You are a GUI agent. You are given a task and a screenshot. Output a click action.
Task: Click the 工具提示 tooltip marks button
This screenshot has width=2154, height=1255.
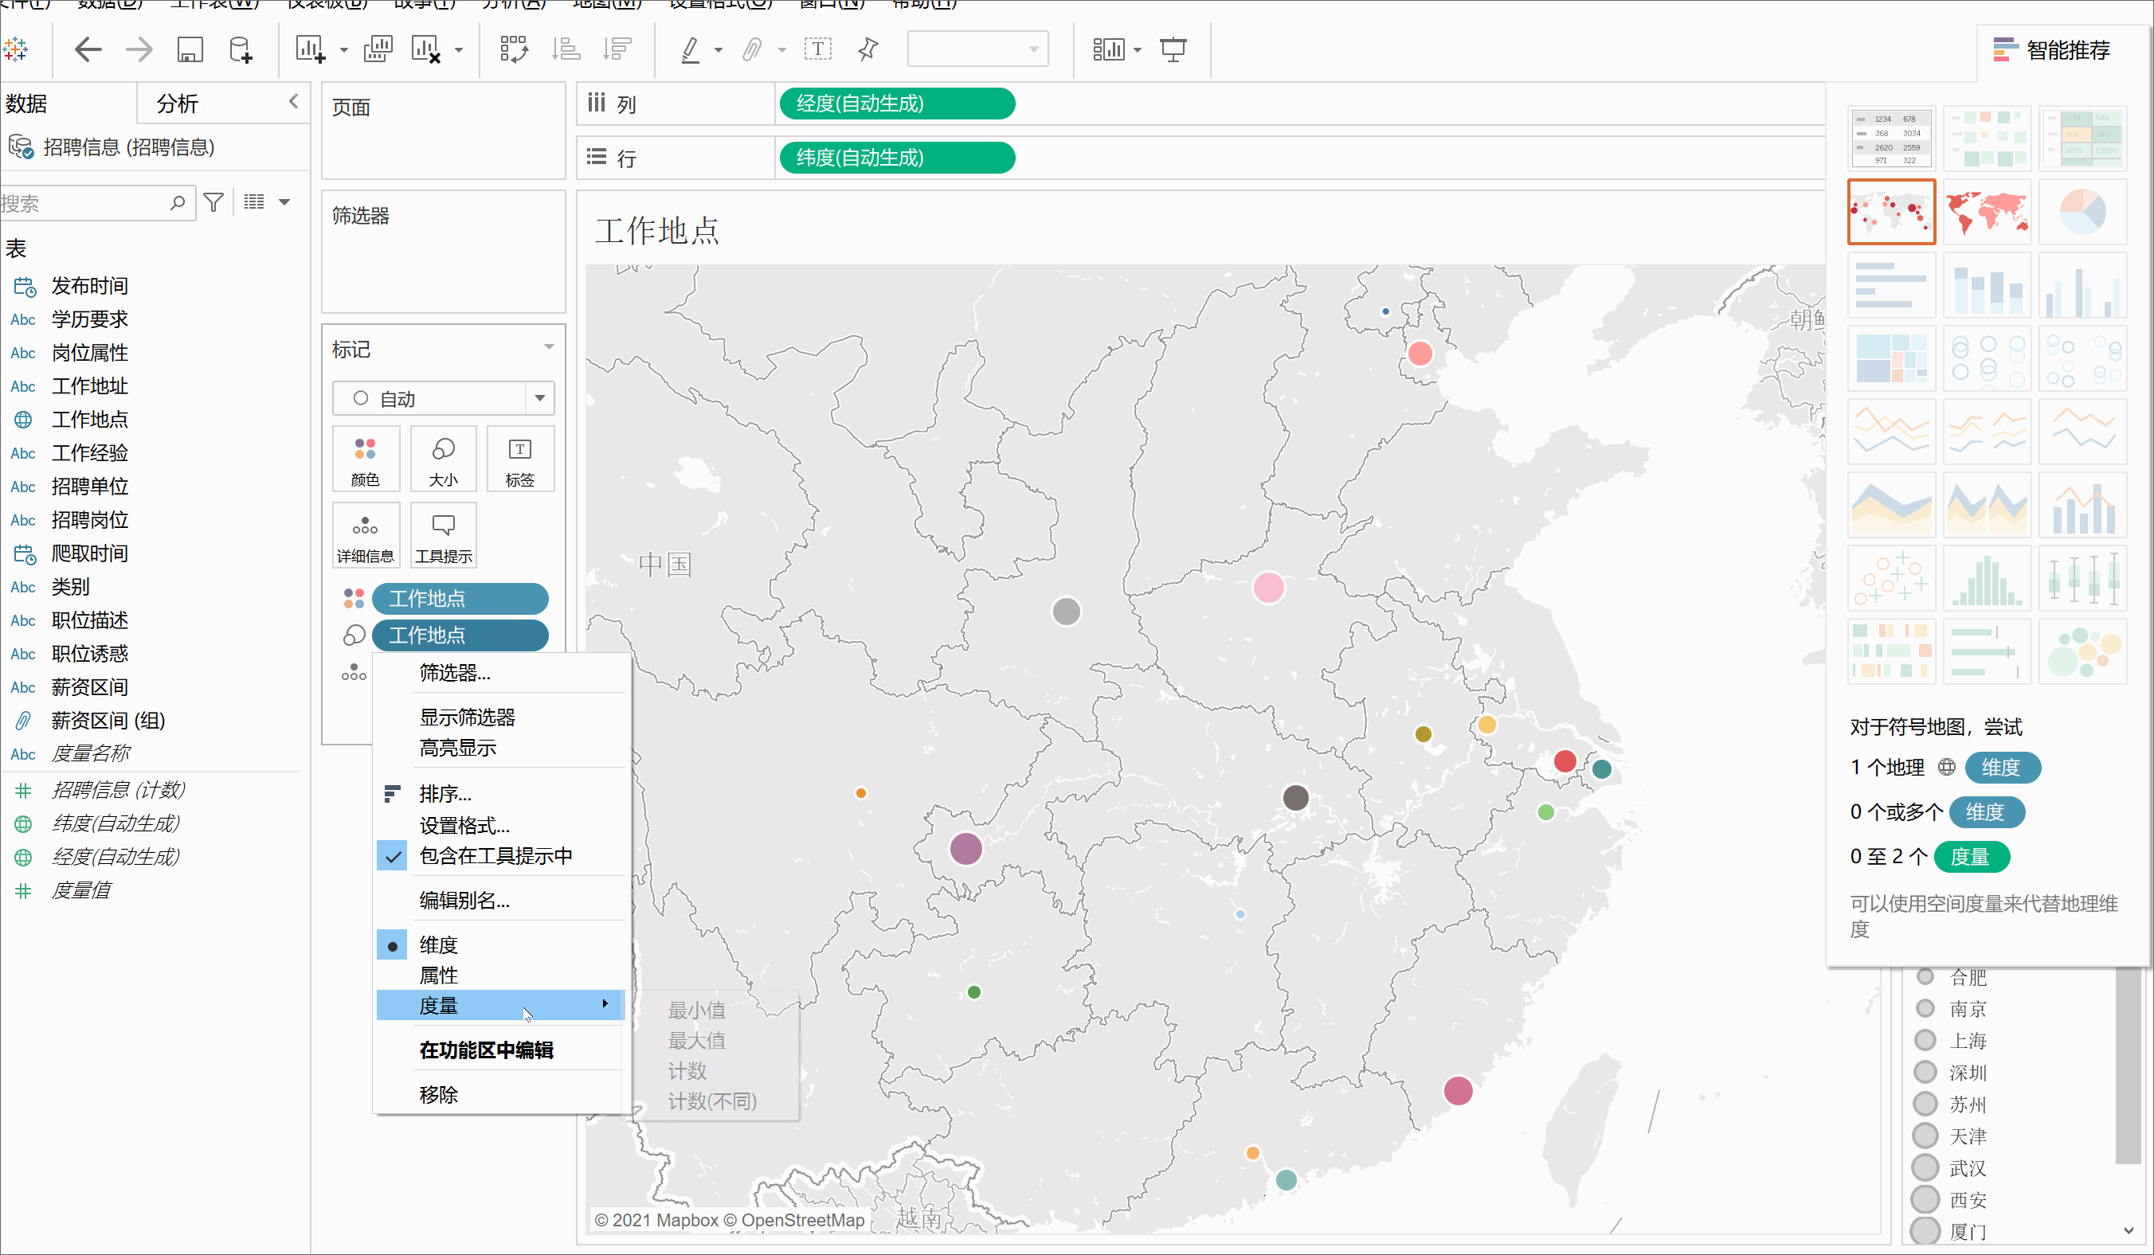pyautogui.click(x=443, y=536)
